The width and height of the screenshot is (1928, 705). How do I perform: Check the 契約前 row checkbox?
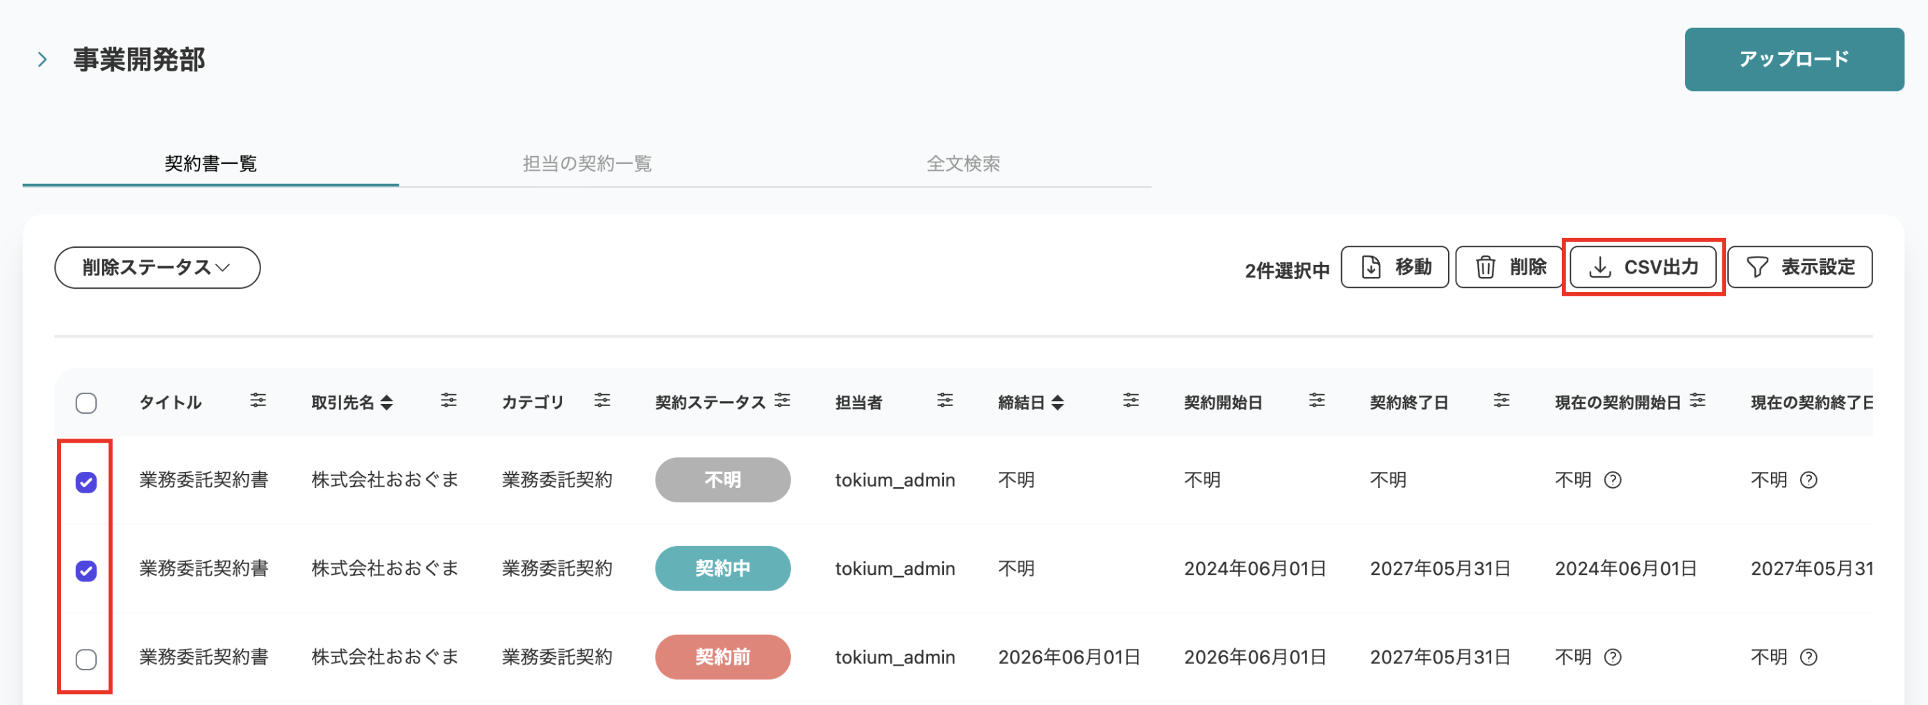coord(86,659)
